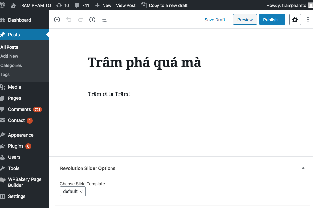
Task: Open the Media menu in sidebar
Action: 14,87
